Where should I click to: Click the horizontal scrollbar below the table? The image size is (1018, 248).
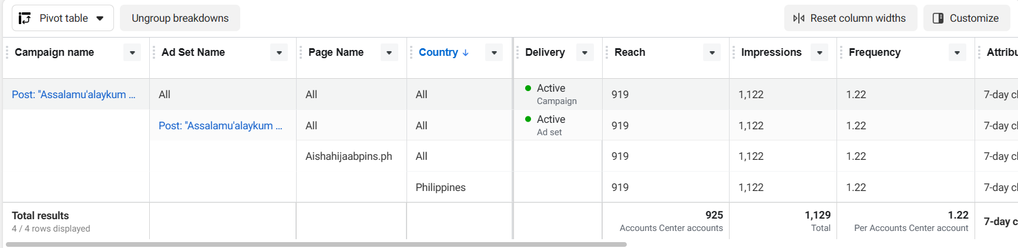316,244
